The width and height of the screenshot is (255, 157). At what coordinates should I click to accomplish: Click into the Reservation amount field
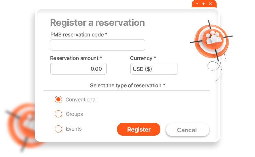78,69
